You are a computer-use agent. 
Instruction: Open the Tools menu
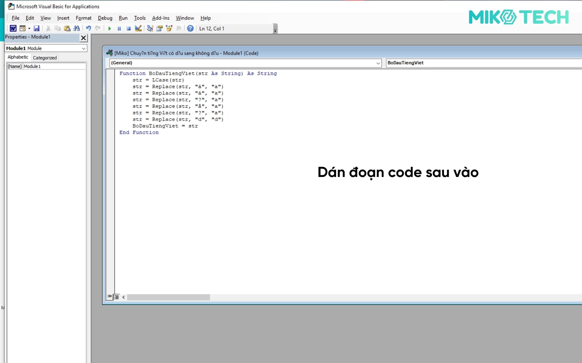pos(140,18)
